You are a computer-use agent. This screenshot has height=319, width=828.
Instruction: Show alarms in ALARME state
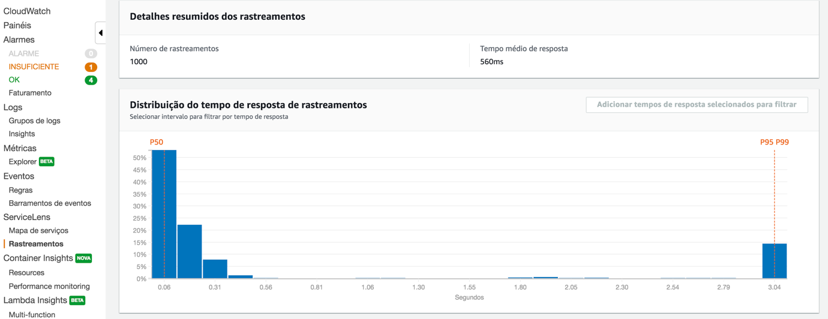(x=24, y=53)
